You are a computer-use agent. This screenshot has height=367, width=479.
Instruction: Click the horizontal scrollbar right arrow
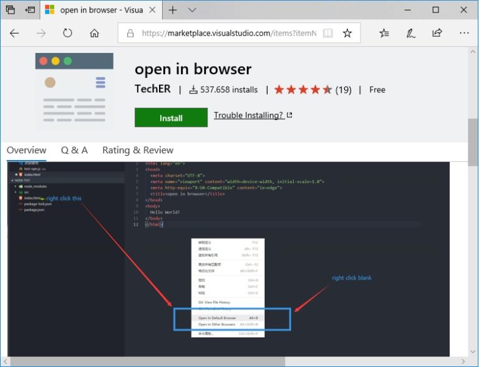[x=463, y=361]
